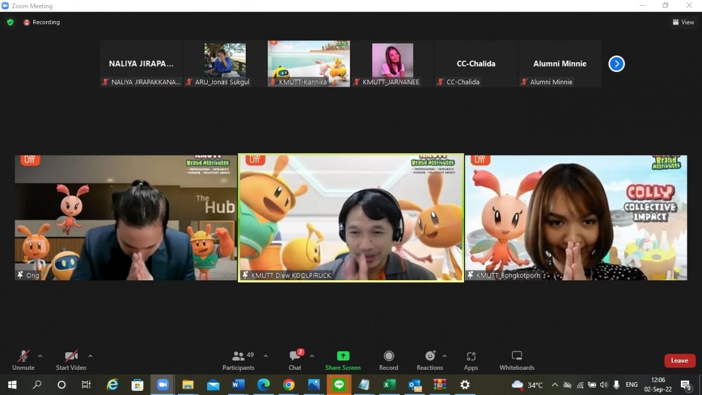Open the Reactions menu
Image resolution: width=702 pixels, height=395 pixels.
(x=430, y=360)
